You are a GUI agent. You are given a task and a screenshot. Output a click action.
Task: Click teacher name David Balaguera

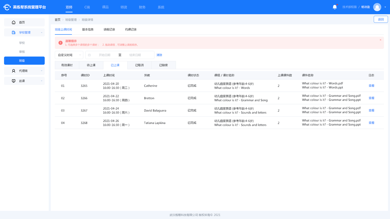[x=155, y=111]
